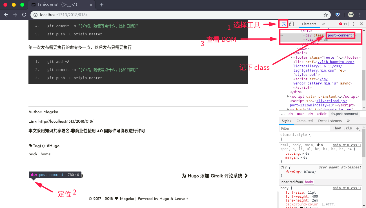Select the post-comment class attribute value
The height and width of the screenshot is (208, 366).
340,35
